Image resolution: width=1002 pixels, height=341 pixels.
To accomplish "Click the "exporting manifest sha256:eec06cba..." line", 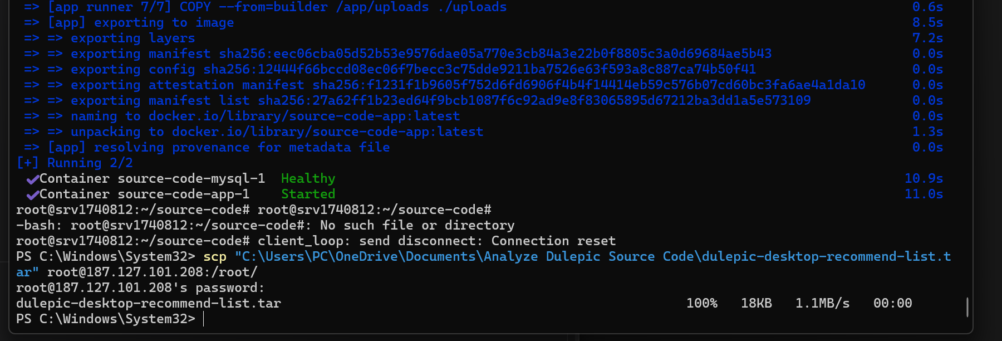I will click(398, 53).
